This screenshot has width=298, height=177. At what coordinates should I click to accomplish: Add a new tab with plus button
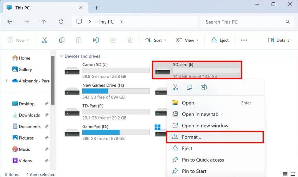tap(96, 8)
